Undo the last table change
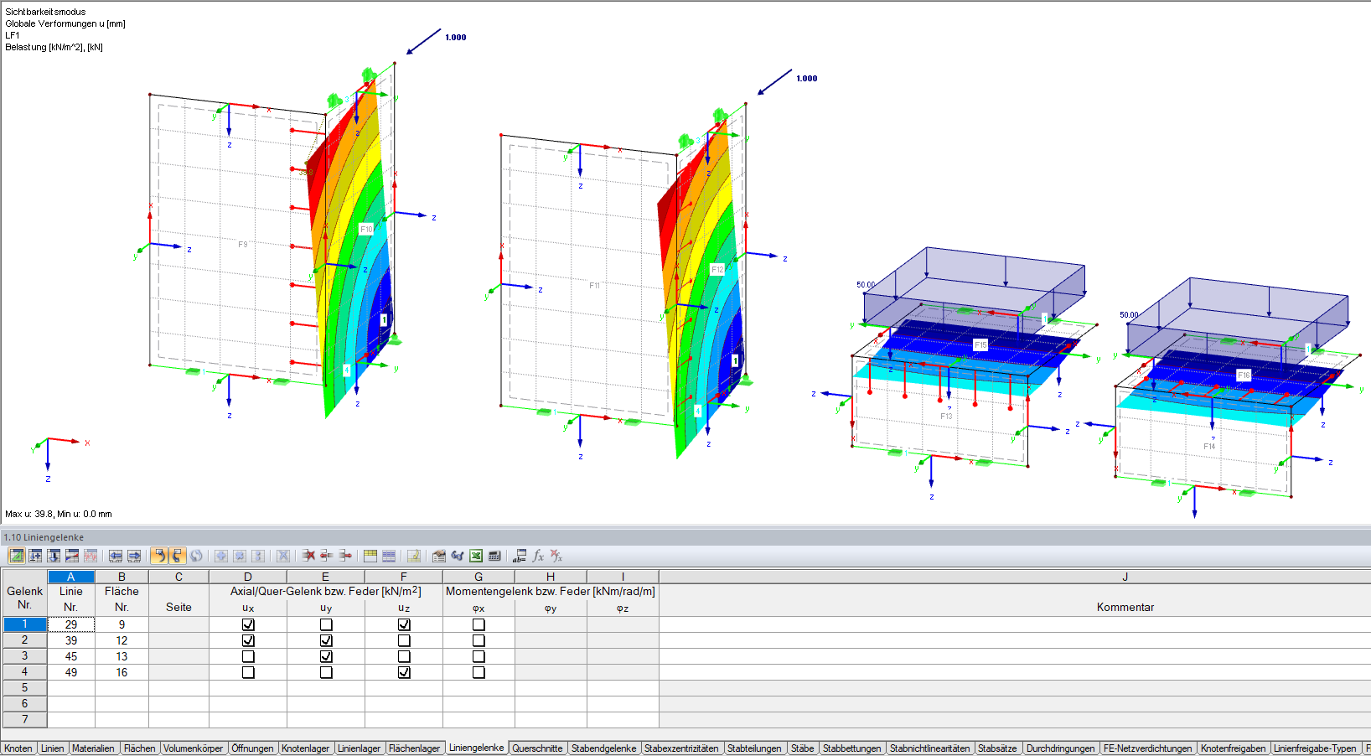Viewport: 1371px width, 756px height. [x=159, y=555]
